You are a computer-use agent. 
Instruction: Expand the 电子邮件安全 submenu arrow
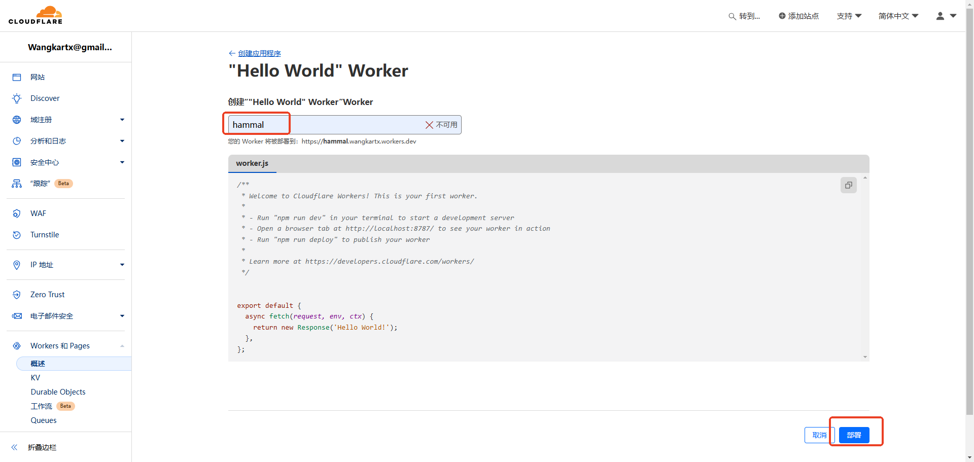pyautogui.click(x=122, y=316)
